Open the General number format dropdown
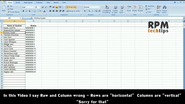 point(99,7)
